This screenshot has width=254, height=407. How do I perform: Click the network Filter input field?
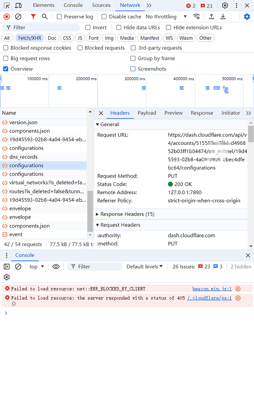tap(41, 28)
